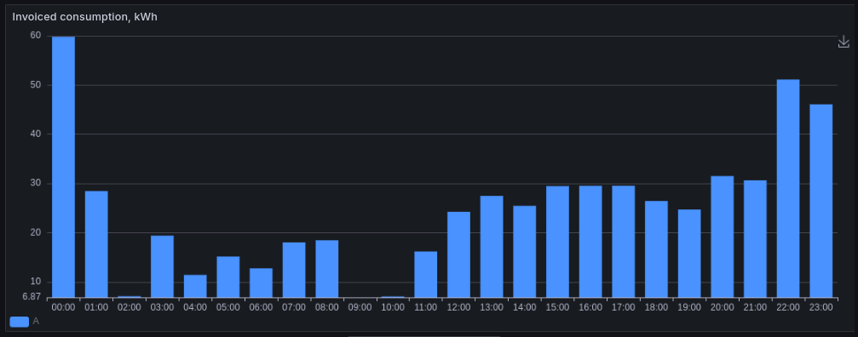
Task: Click the x-axis label 12:00
Action: pos(458,307)
